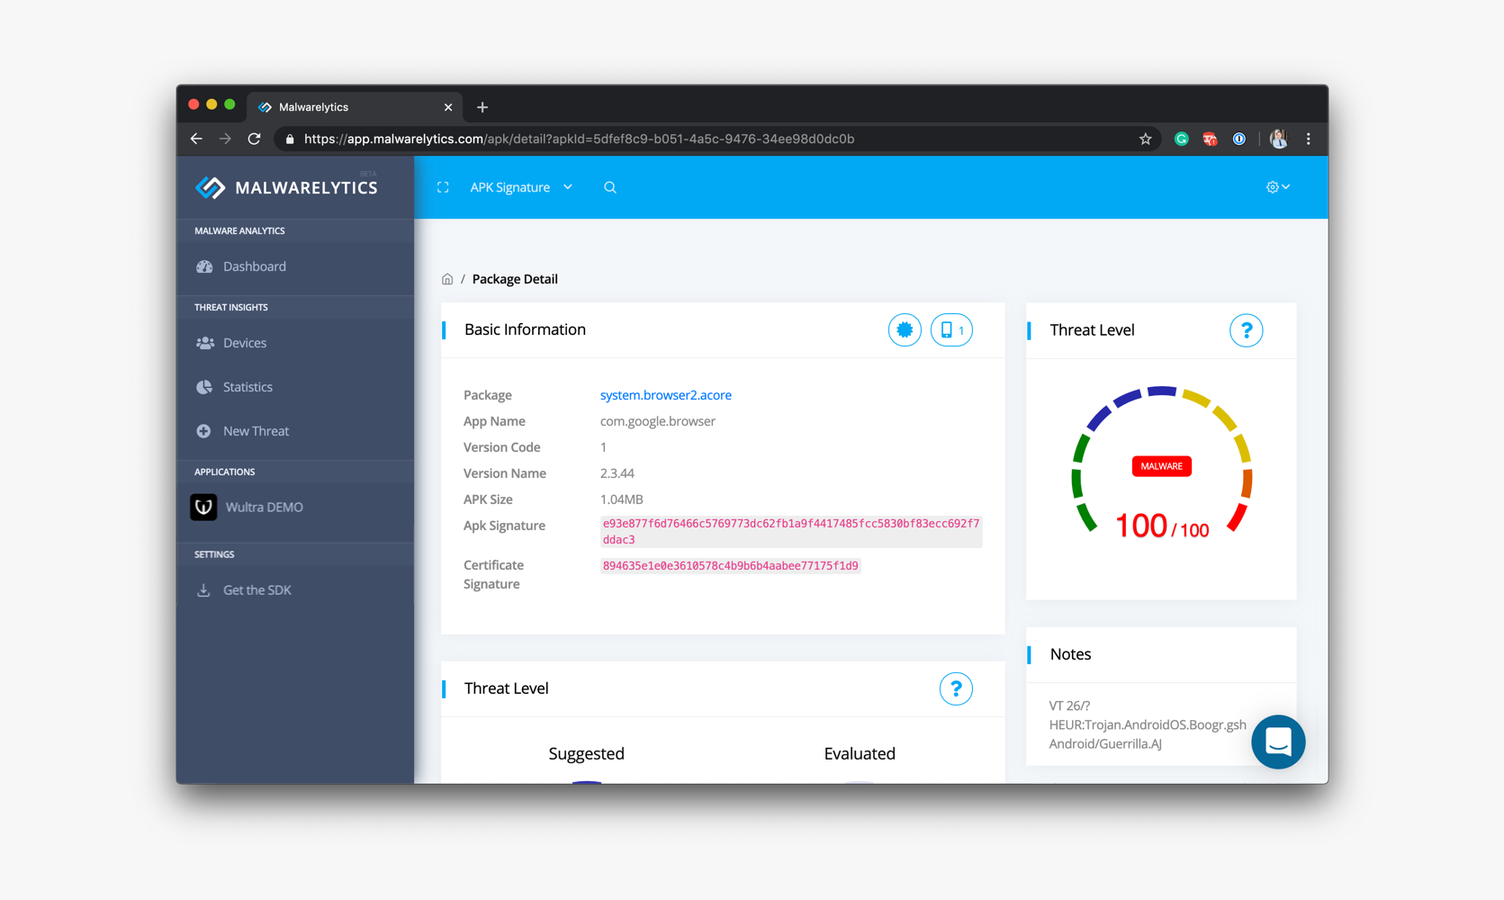1504x900 pixels.
Task: Click the New Threat plus icon
Action: click(203, 431)
